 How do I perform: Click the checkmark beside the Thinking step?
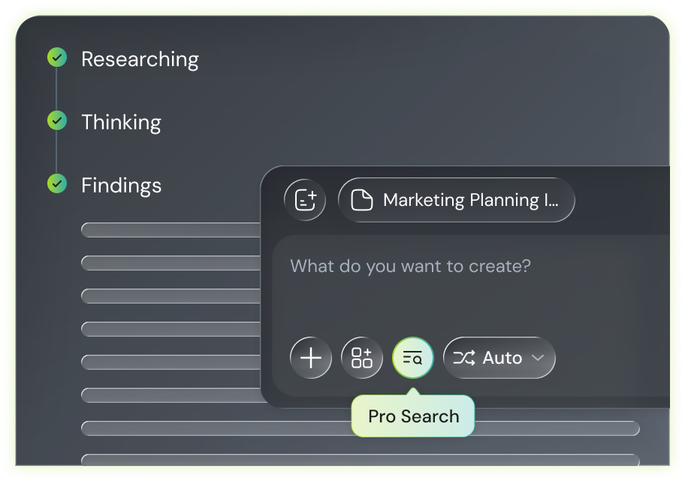tap(56, 122)
